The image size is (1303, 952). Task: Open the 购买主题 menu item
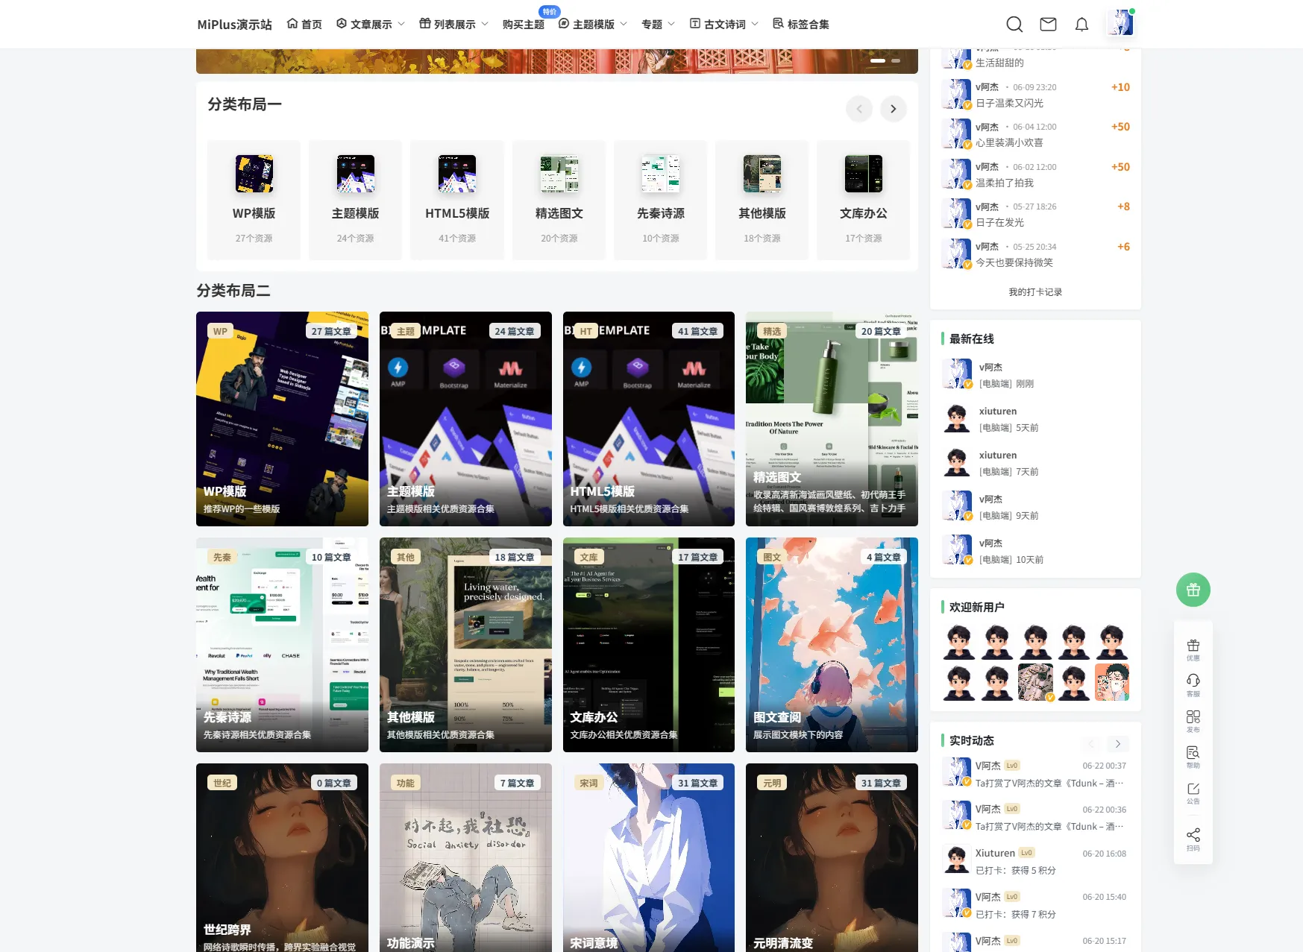(x=524, y=24)
